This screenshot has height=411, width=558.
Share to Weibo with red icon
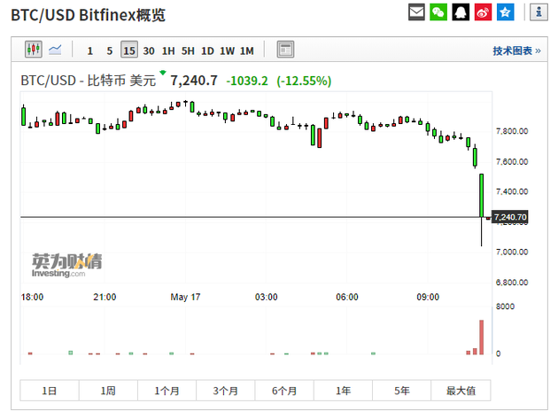click(x=483, y=12)
